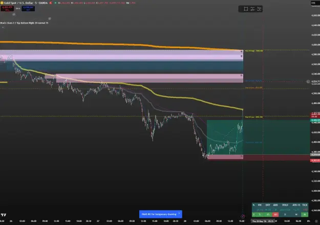Image resolution: width=320 pixels, height=225 pixels.
Task: Click the red Sell price button
Action: [x=7, y=8]
